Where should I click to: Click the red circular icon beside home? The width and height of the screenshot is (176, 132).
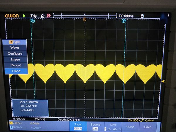[48, 15]
